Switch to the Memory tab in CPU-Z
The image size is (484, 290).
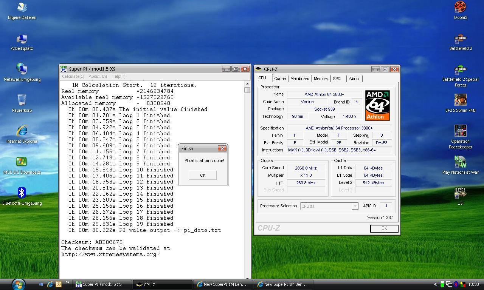[x=321, y=79]
